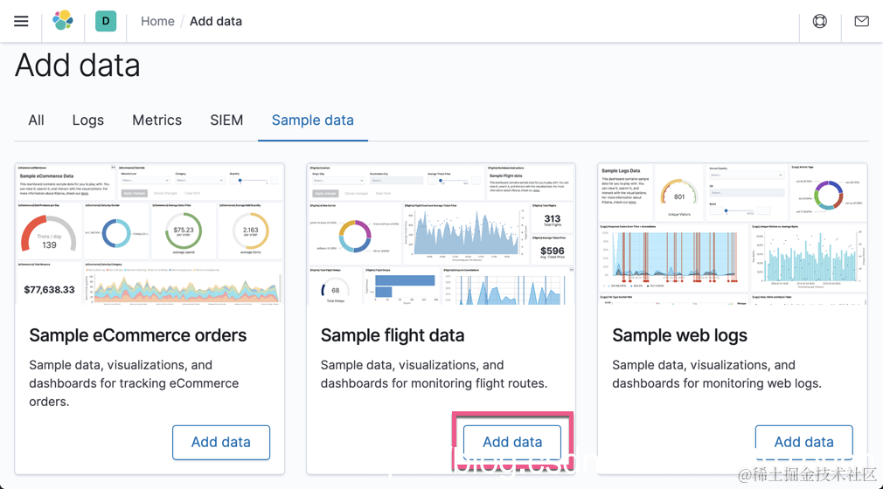Select the SIEM tab
Image resolution: width=883 pixels, height=489 pixels.
[x=226, y=121]
